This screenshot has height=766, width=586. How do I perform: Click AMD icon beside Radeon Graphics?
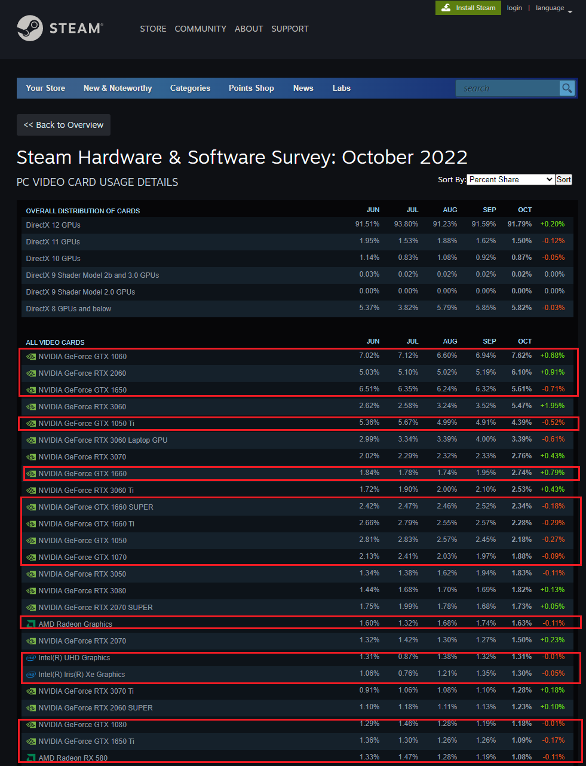[31, 624]
